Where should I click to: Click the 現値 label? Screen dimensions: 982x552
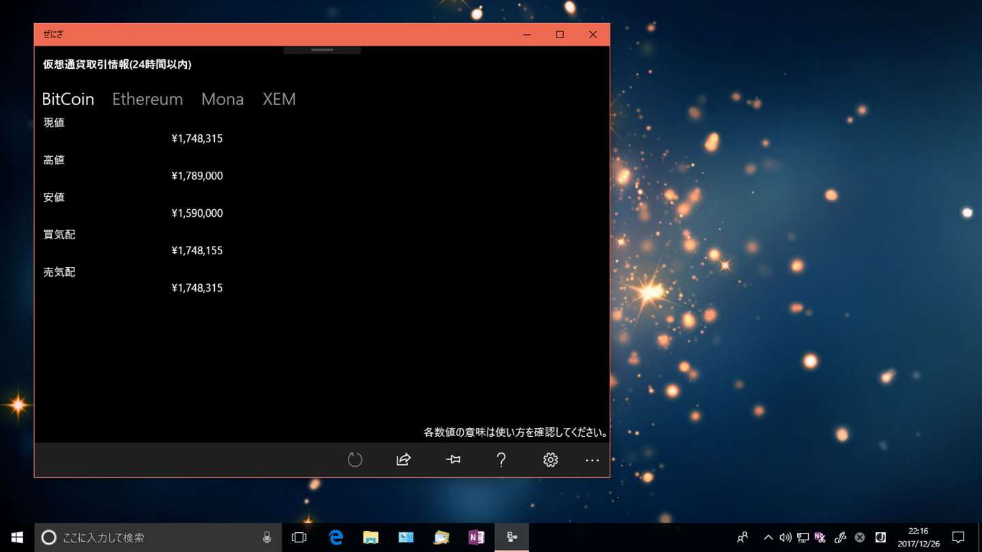54,123
